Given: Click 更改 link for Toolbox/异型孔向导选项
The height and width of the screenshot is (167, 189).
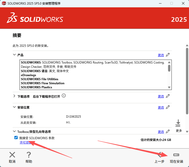Looking at the screenshot, I should pyautogui.click(x=161, y=132).
